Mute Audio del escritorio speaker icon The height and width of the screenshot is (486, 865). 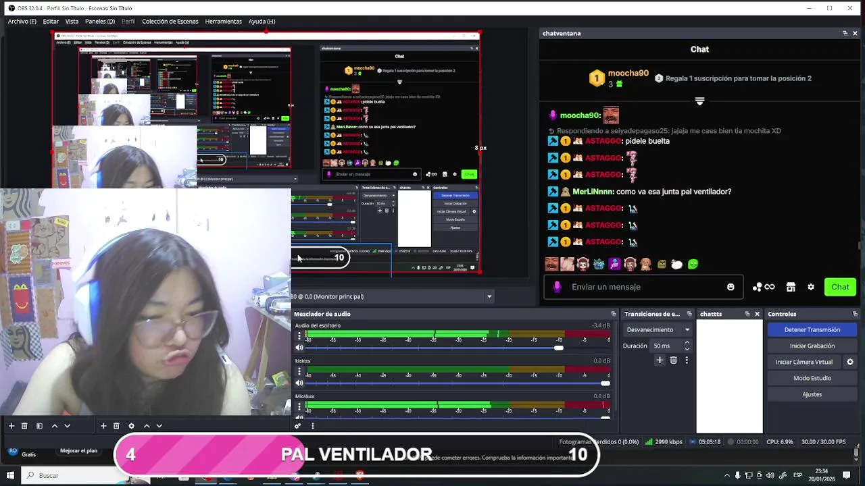(299, 348)
